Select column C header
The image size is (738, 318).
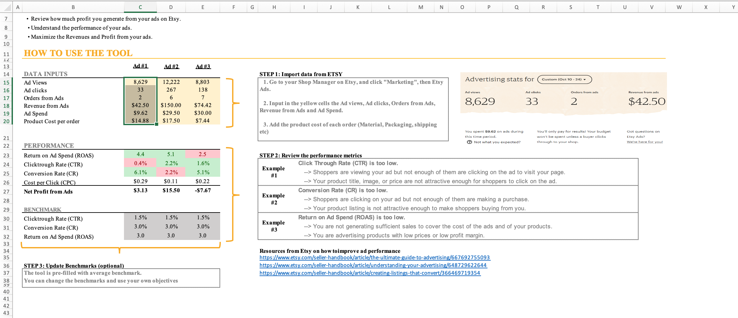point(140,7)
